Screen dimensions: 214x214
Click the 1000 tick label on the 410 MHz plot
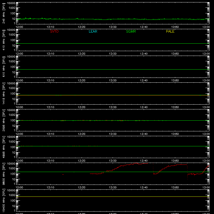(12, 35)
